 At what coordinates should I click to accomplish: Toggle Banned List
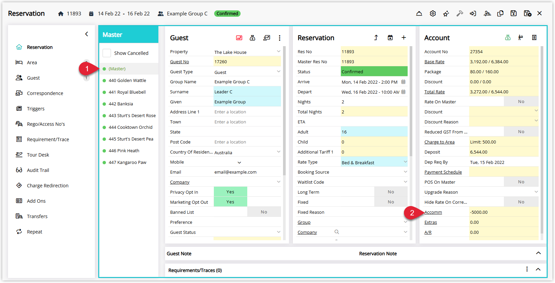[264, 212]
